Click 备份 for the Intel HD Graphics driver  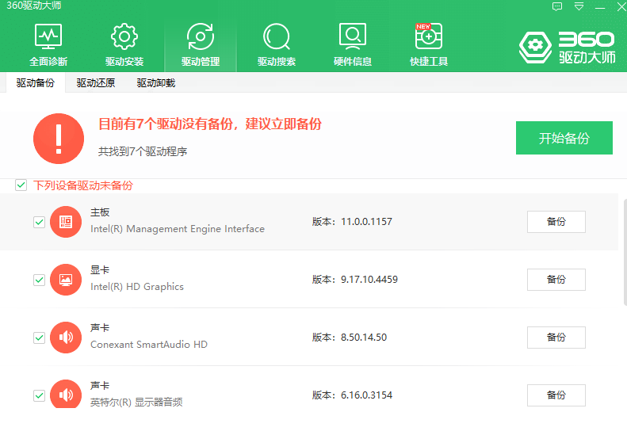pos(556,280)
